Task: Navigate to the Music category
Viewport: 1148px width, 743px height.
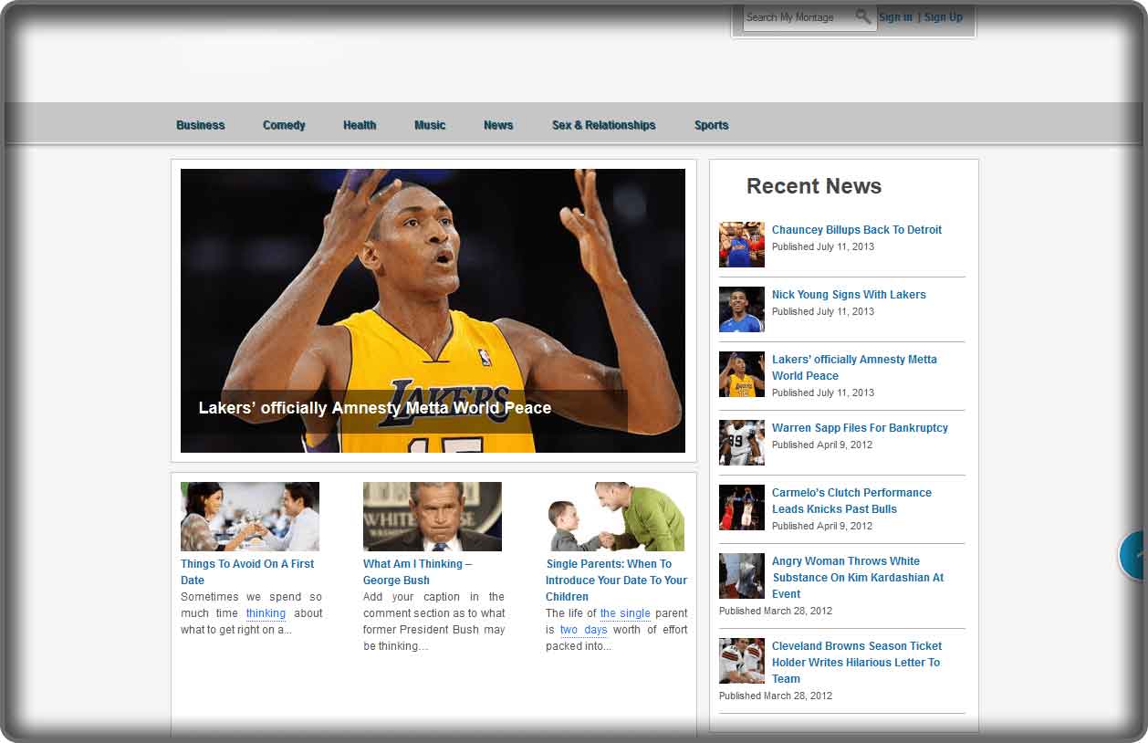Action: click(430, 125)
